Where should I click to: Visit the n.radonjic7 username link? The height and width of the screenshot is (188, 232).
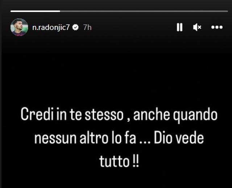(x=51, y=27)
